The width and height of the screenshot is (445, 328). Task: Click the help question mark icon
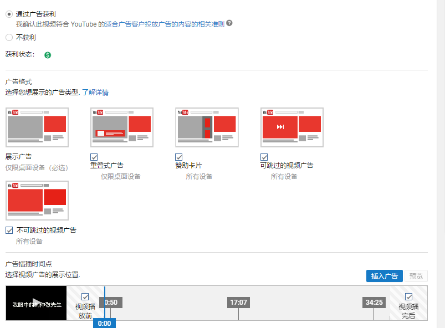coord(229,24)
